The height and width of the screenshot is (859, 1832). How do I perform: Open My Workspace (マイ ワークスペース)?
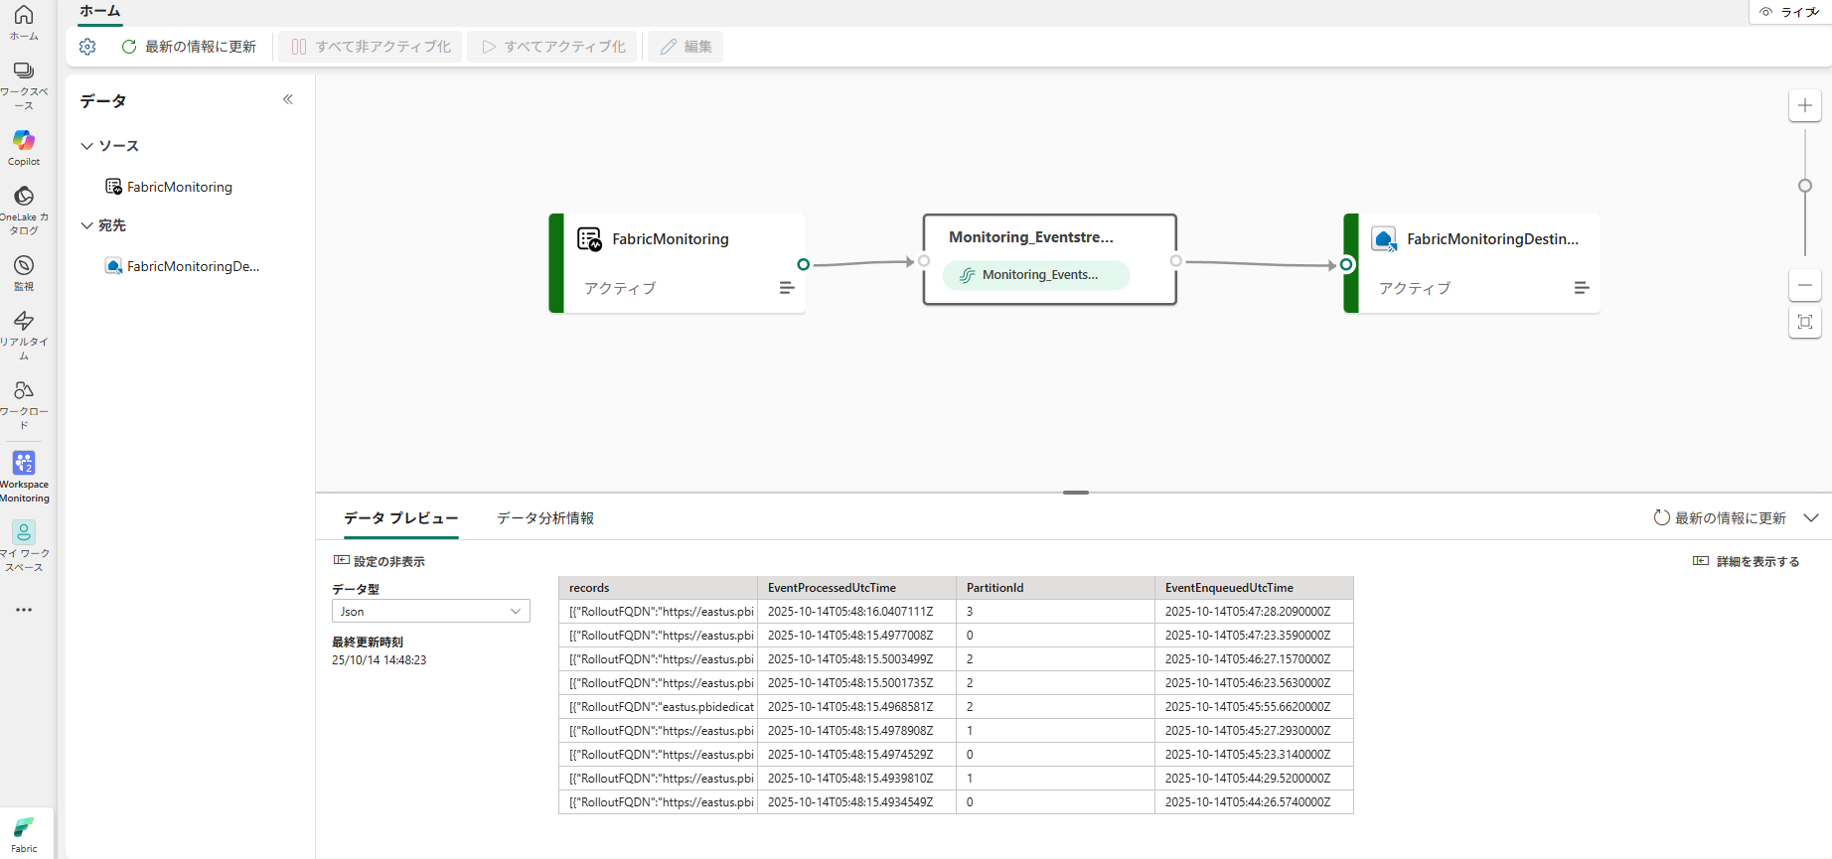click(24, 546)
